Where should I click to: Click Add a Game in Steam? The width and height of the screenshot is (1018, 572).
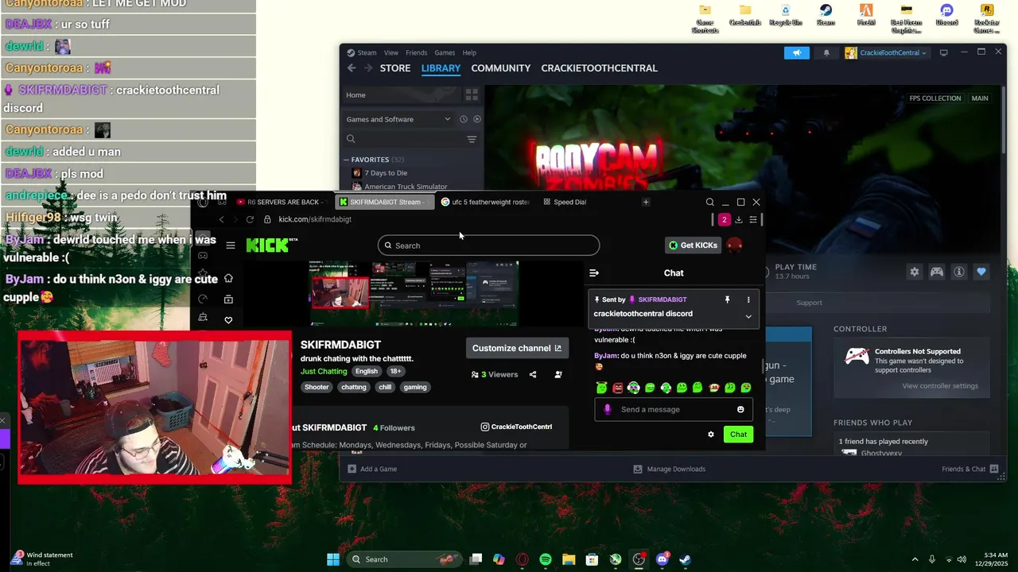[372, 470]
